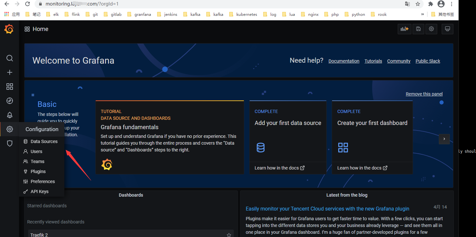The height and width of the screenshot is (237, 476).
Task: Open the Dashboards squares icon in sidebar
Action: click(10, 87)
